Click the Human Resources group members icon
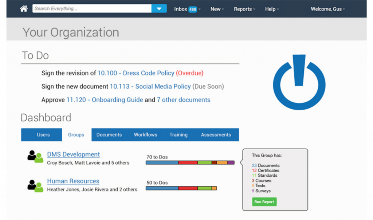Screen dimensions: 373x220 pyautogui.click(x=34, y=184)
